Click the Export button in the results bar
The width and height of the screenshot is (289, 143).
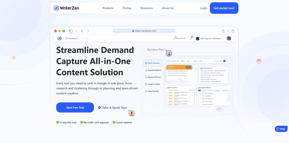point(216,61)
